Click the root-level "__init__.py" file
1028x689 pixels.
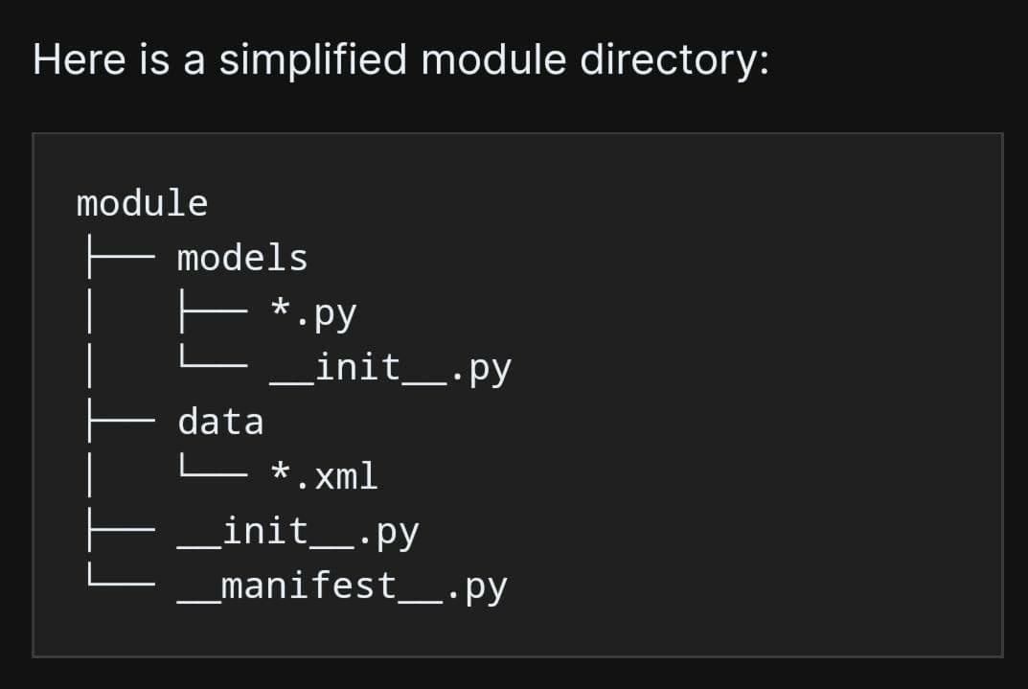click(298, 532)
